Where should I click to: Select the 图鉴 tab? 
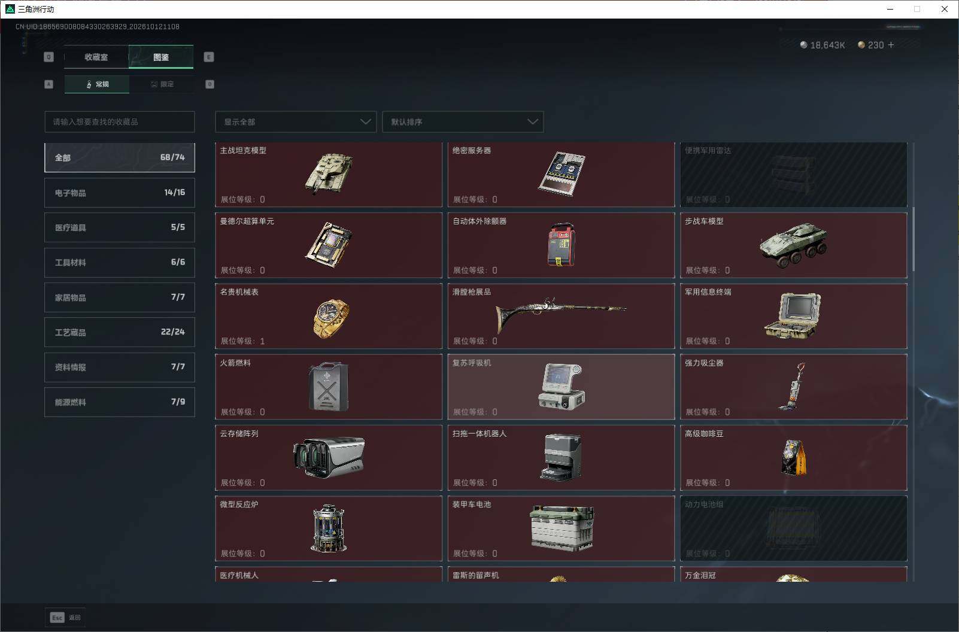point(161,57)
